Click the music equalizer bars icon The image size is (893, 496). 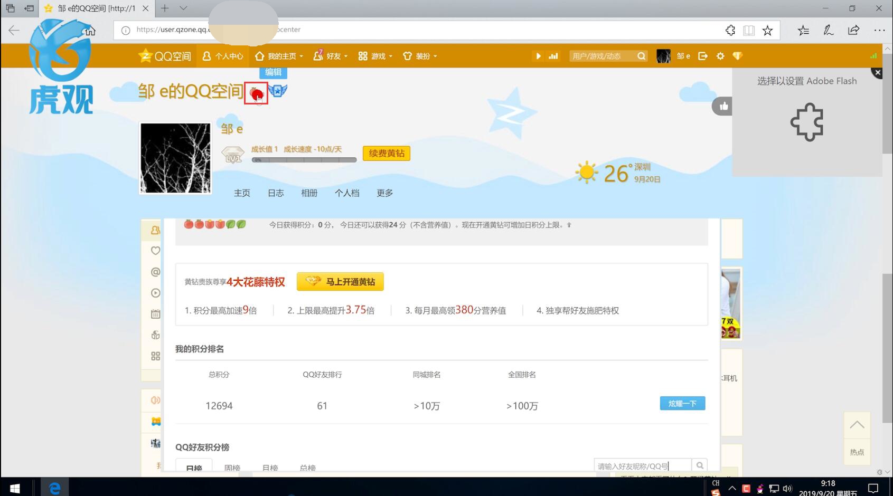click(x=553, y=56)
